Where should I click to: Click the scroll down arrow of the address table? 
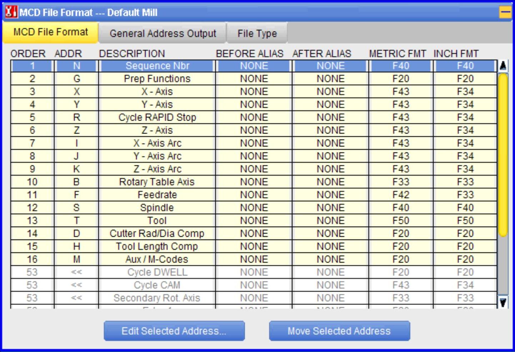point(503,302)
